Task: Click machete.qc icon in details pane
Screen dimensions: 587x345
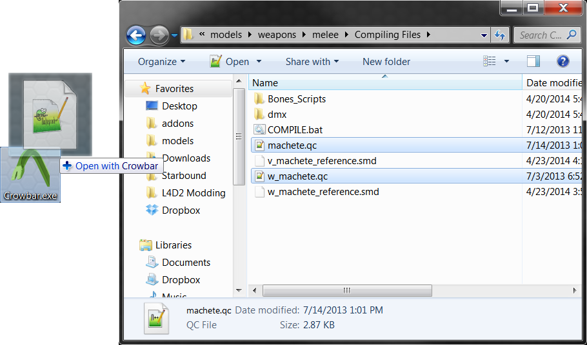Action: 156,319
